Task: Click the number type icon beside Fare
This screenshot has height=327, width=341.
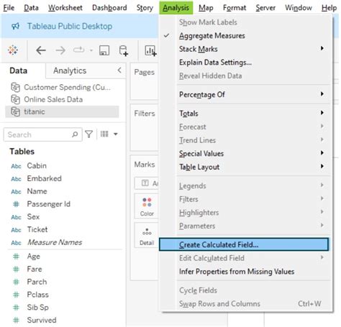Action: [x=16, y=270]
